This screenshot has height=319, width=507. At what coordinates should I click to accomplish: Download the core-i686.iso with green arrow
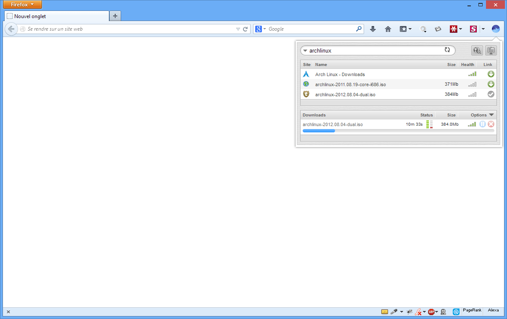(x=491, y=84)
